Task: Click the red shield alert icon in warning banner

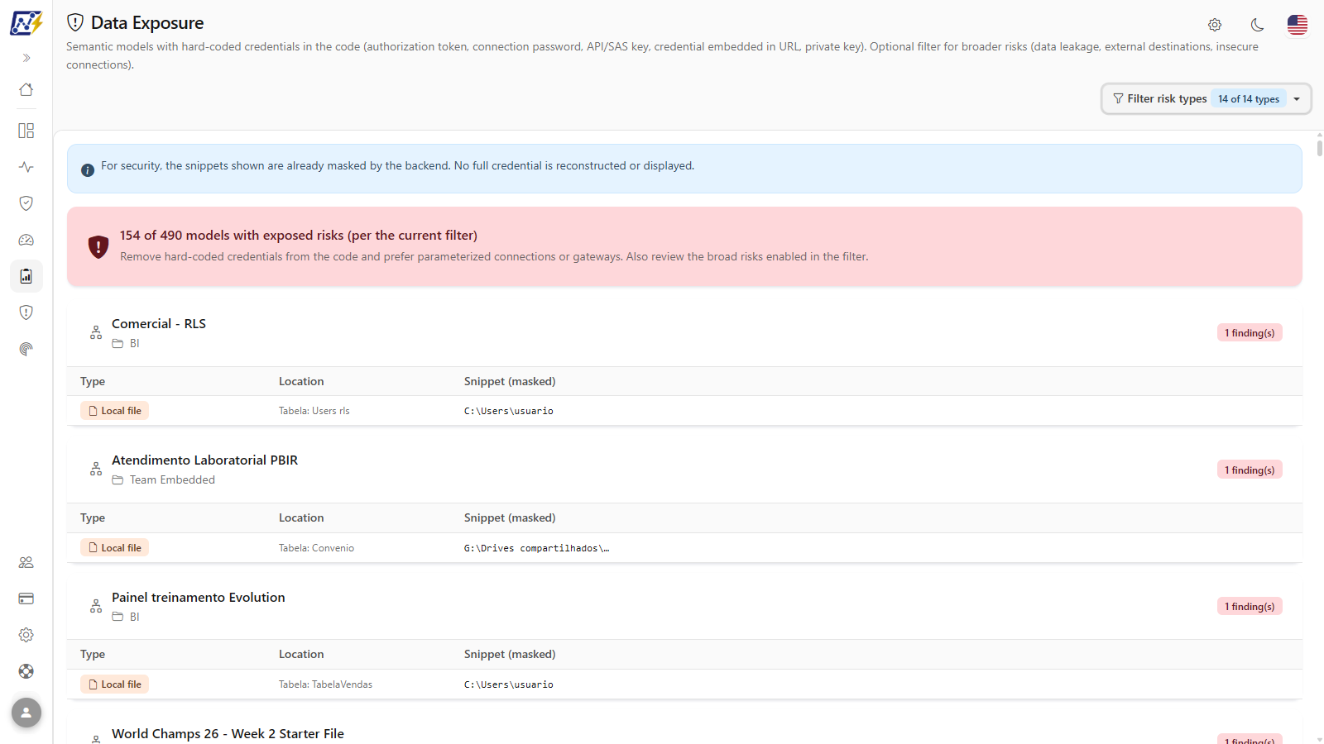Action: point(98,246)
